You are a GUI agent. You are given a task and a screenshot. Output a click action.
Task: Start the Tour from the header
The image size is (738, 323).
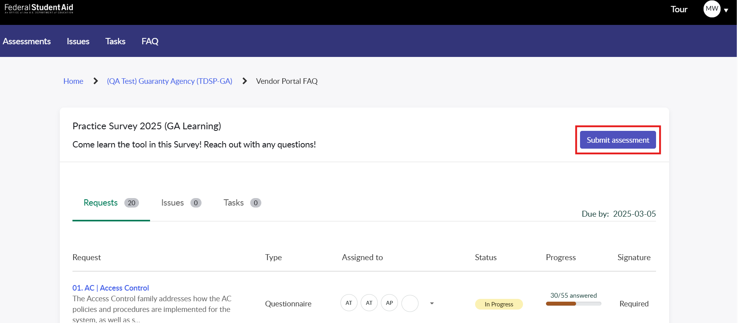click(679, 9)
